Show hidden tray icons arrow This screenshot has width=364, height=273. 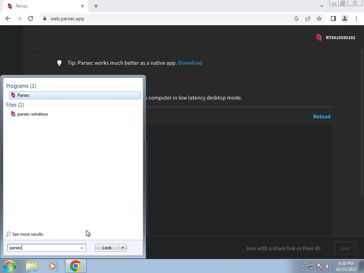(302, 266)
